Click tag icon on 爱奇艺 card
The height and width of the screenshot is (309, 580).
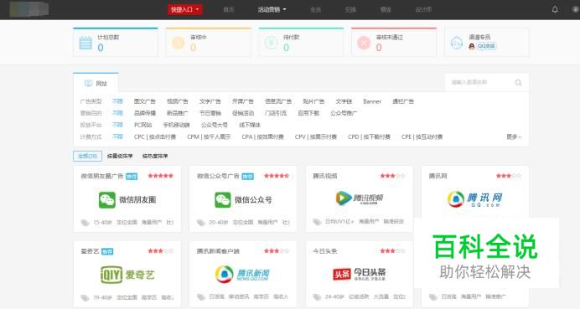[x=85, y=298]
